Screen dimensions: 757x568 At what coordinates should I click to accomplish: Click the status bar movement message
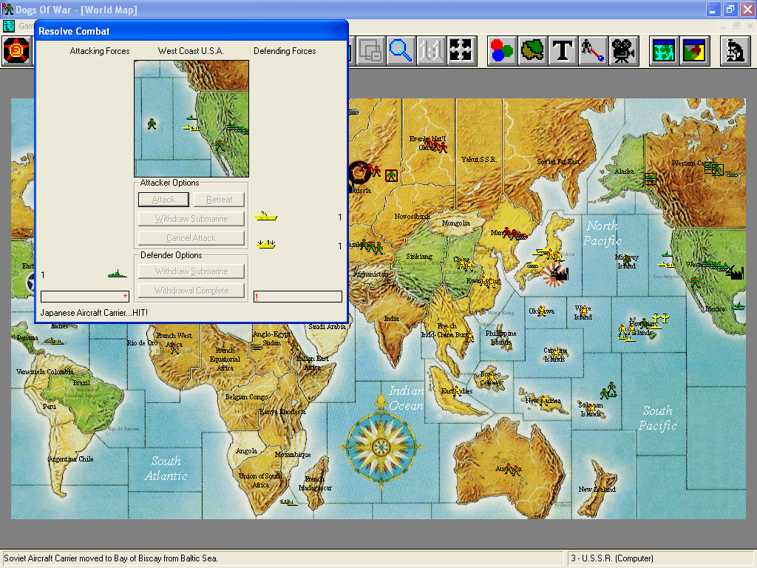pos(111,558)
